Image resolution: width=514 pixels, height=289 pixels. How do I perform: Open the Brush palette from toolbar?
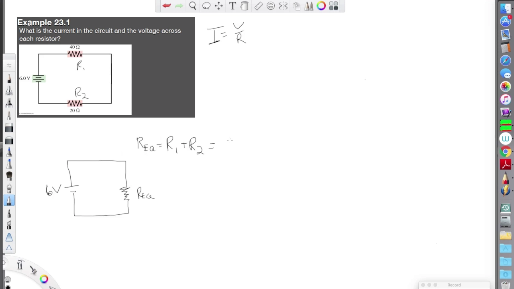(309, 6)
